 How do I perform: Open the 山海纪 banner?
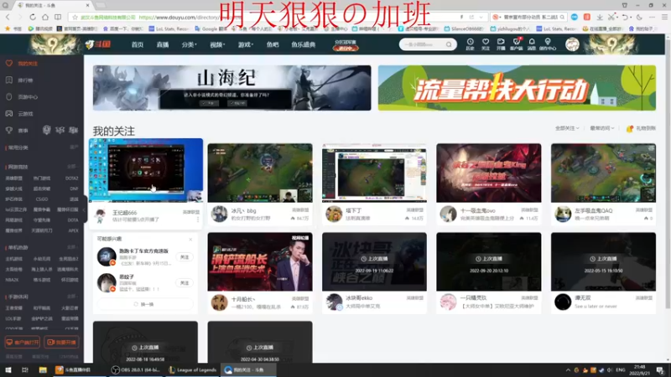232,88
